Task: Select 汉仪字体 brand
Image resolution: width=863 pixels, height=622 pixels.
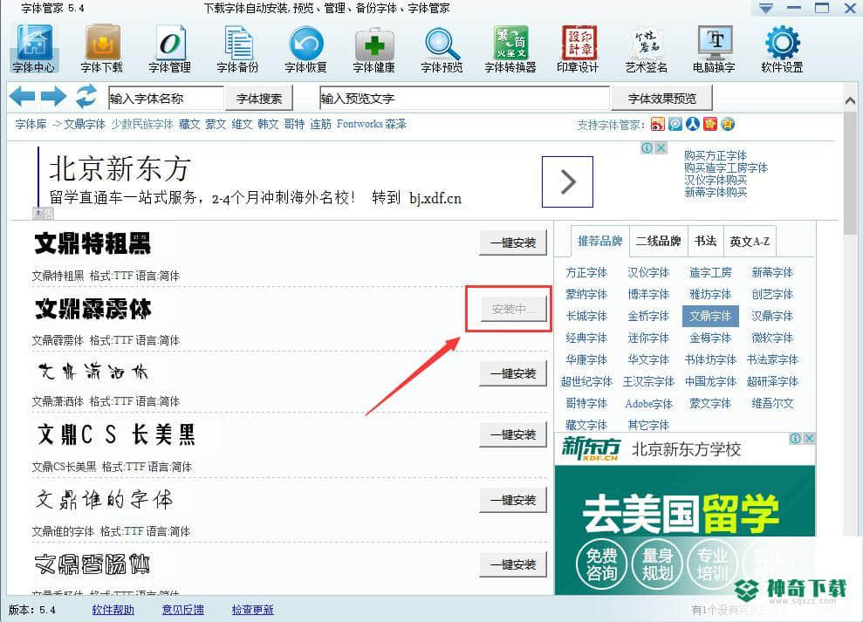Action: (x=648, y=272)
